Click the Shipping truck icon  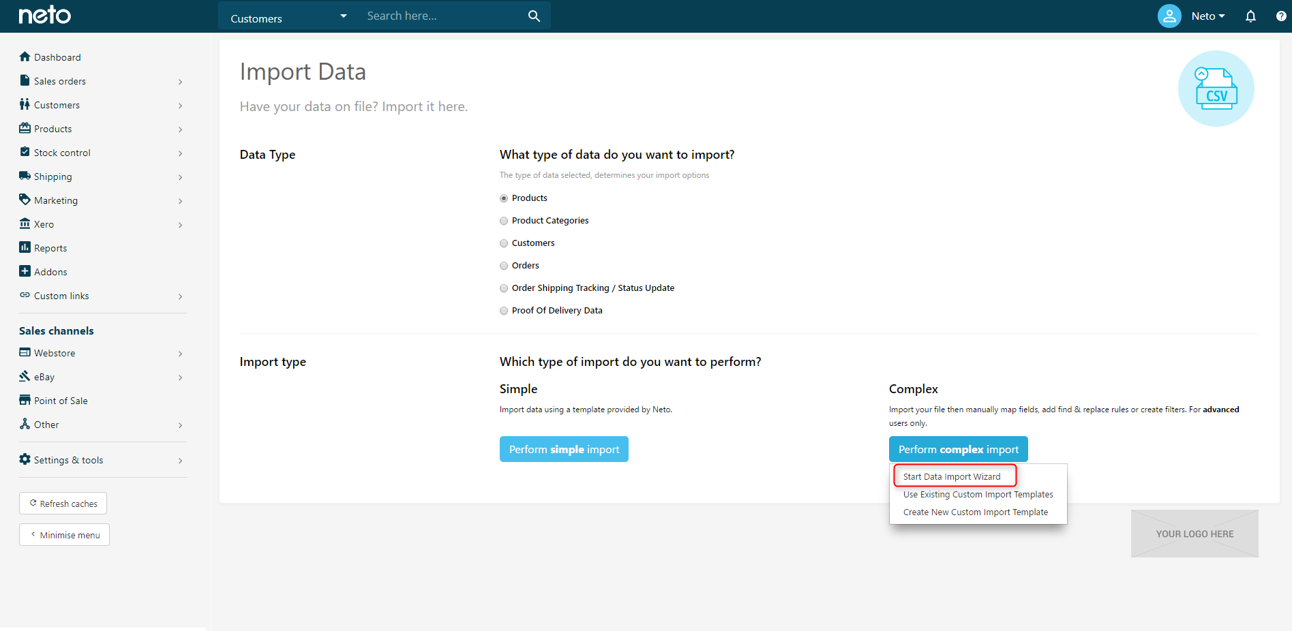(25, 176)
